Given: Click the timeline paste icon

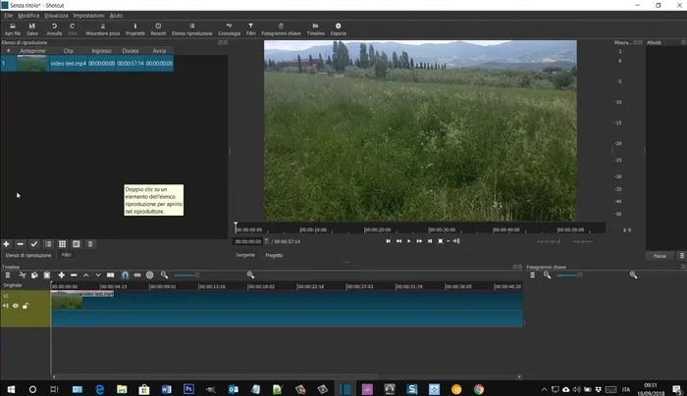Looking at the screenshot, I should click(x=47, y=274).
